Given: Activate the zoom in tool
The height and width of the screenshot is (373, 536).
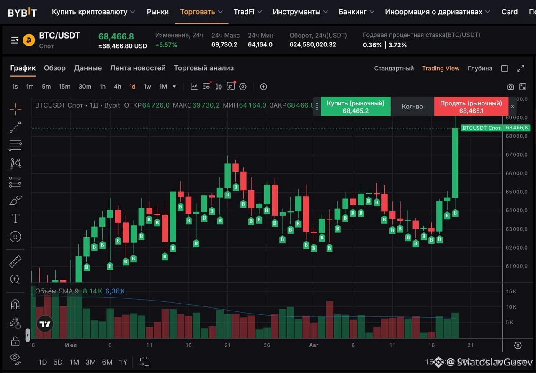Looking at the screenshot, I should tap(15, 279).
